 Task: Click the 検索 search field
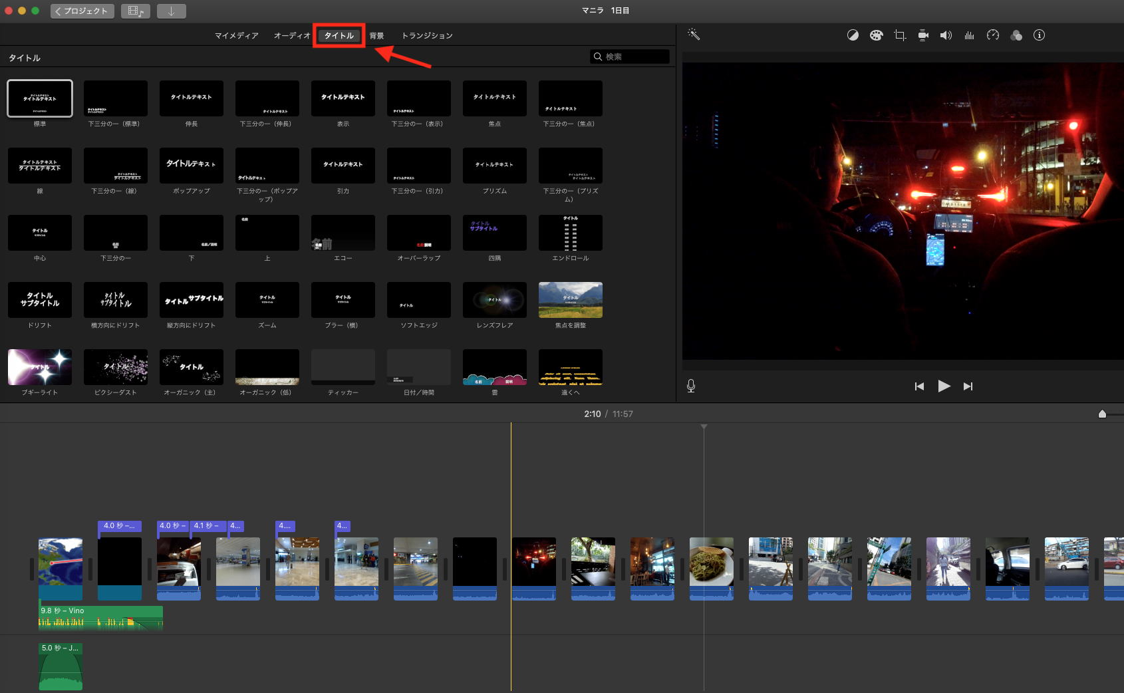[630, 57]
